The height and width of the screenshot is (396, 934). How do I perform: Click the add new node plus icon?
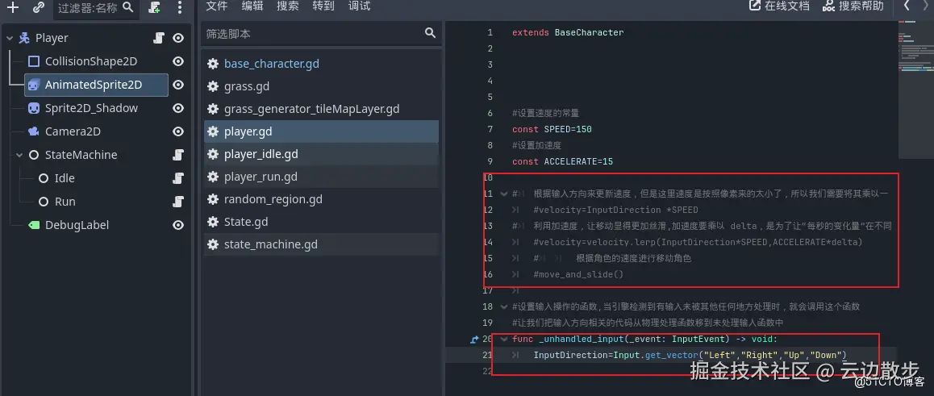point(13,7)
